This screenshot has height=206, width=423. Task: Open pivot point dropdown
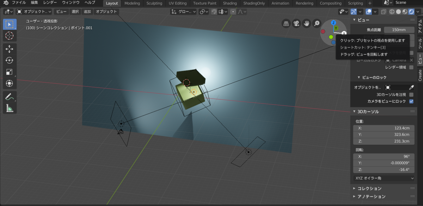point(204,12)
